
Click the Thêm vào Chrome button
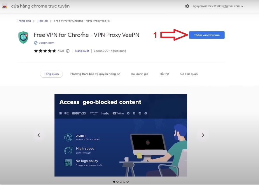(206, 35)
